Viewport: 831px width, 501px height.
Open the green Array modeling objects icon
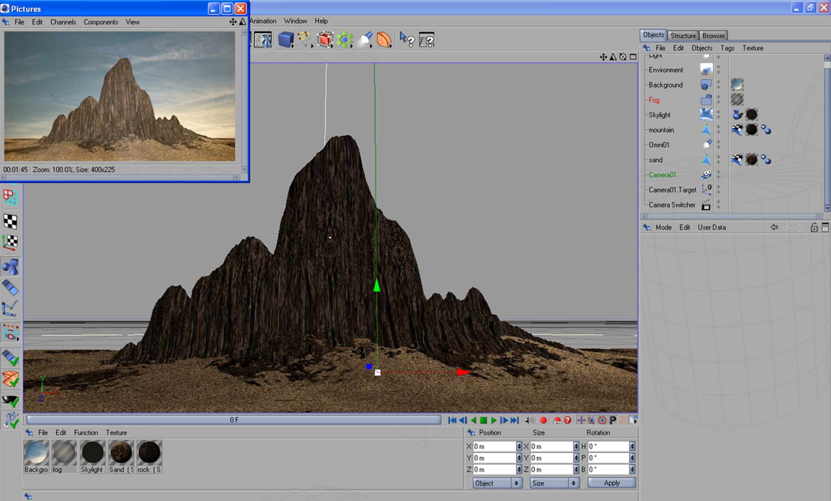345,40
